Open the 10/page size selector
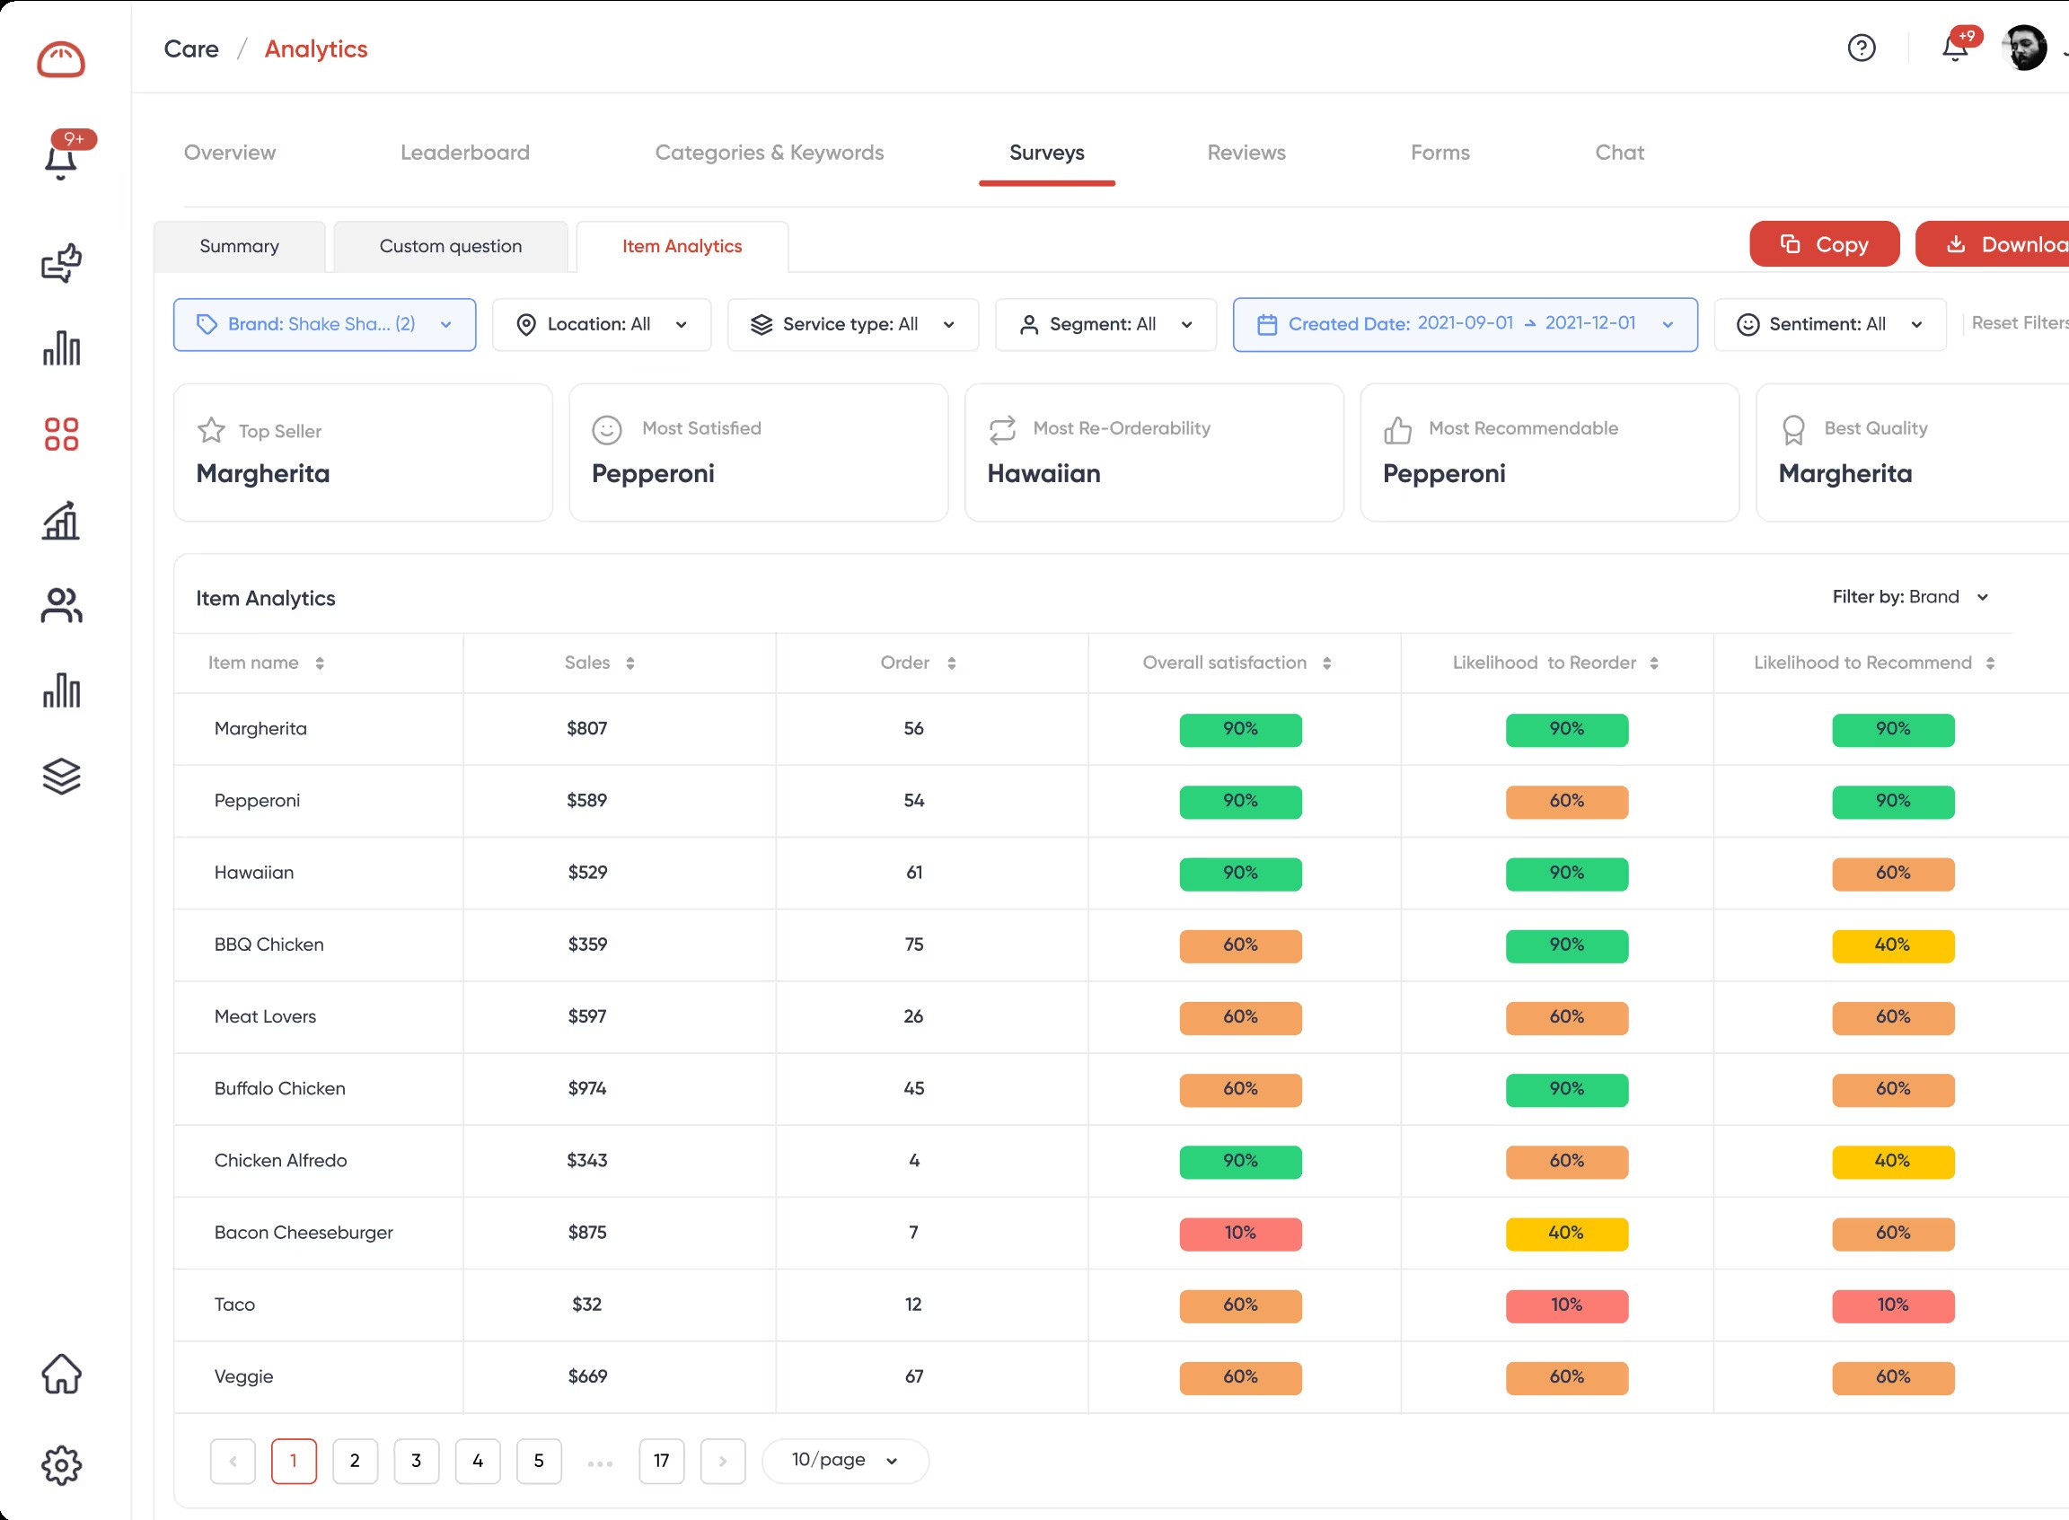The width and height of the screenshot is (2069, 1520). [x=844, y=1460]
